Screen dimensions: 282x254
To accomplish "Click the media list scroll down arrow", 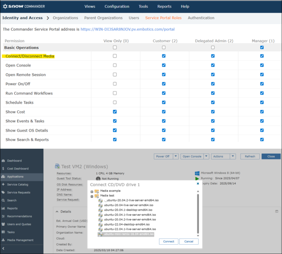I will 198,236.
